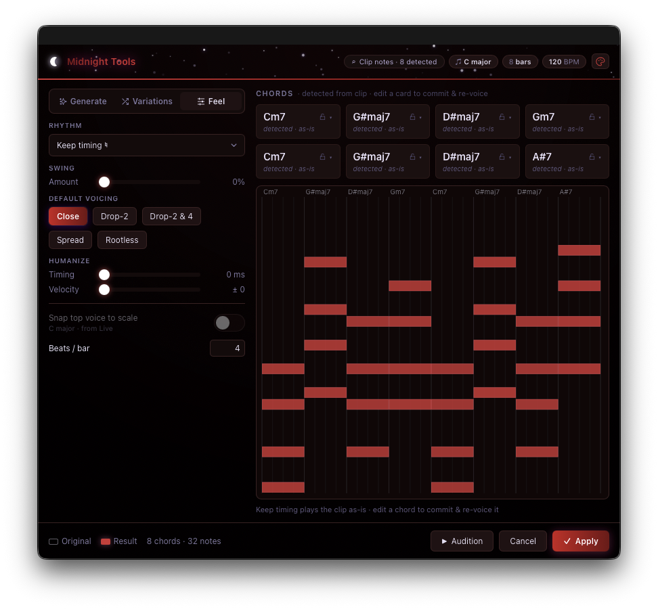This screenshot has width=658, height=609.
Task: Lock the Gm7 chord card
Action: pos(591,117)
